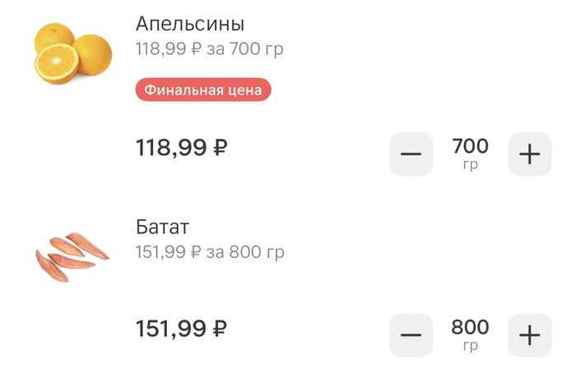Tap the гр unit label under 700

click(470, 165)
